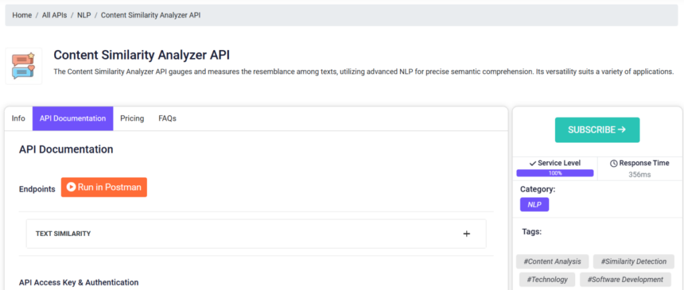Expand the Text Similarity endpoint plus icon
This screenshot has width=684, height=290.
coord(467,234)
